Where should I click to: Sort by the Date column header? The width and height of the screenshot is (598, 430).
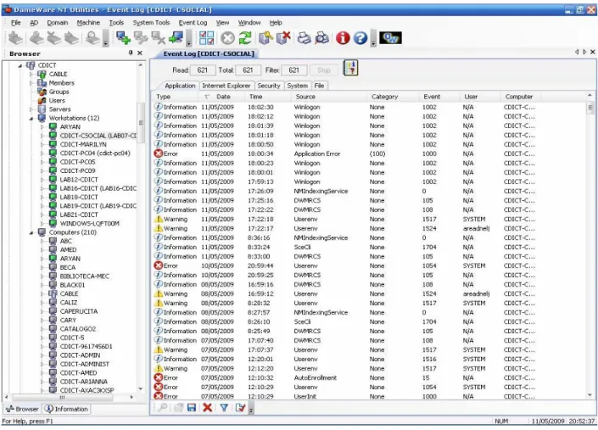[x=223, y=97]
